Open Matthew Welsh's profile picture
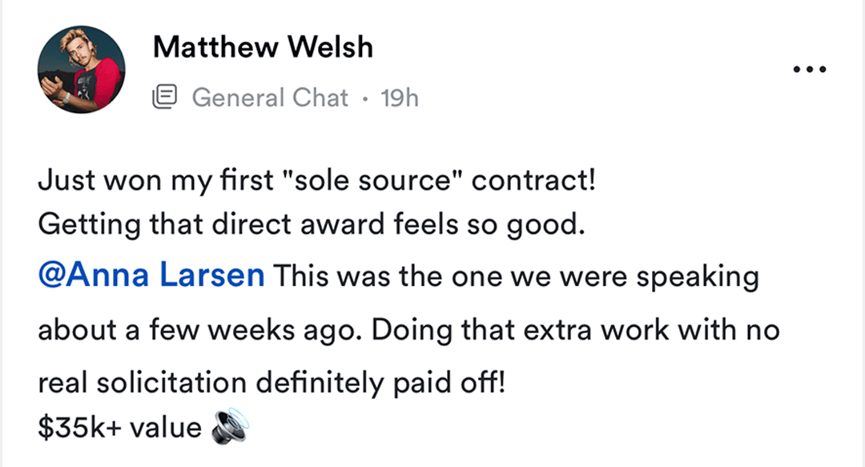 [x=81, y=70]
